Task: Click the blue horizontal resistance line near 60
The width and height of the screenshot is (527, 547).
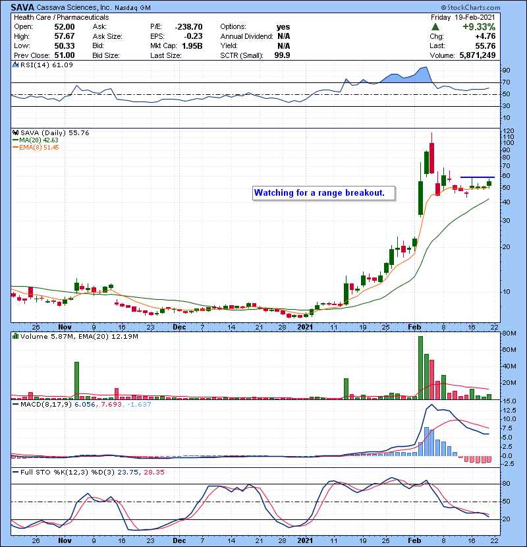Action: pyautogui.click(x=478, y=177)
